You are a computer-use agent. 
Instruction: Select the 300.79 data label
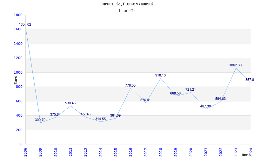(x=40, y=120)
